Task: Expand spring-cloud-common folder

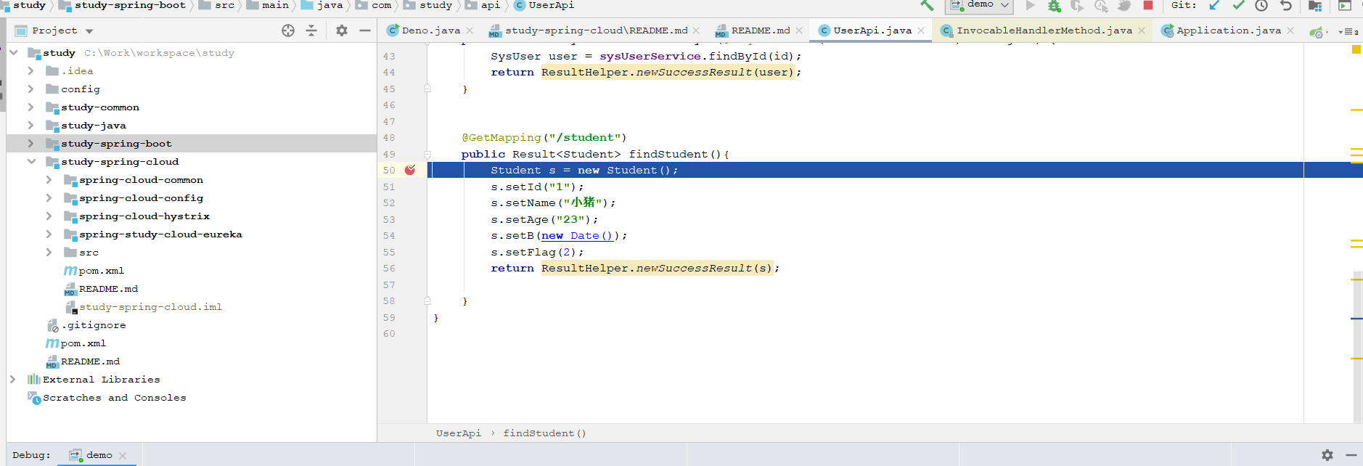Action: click(49, 179)
